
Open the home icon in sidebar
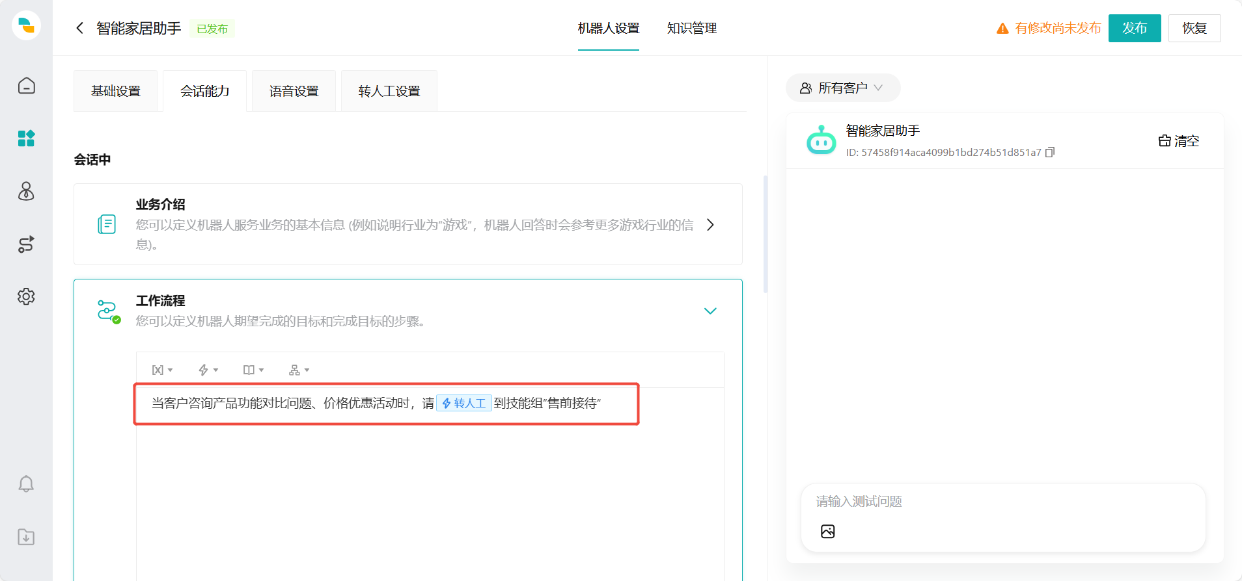click(x=26, y=86)
